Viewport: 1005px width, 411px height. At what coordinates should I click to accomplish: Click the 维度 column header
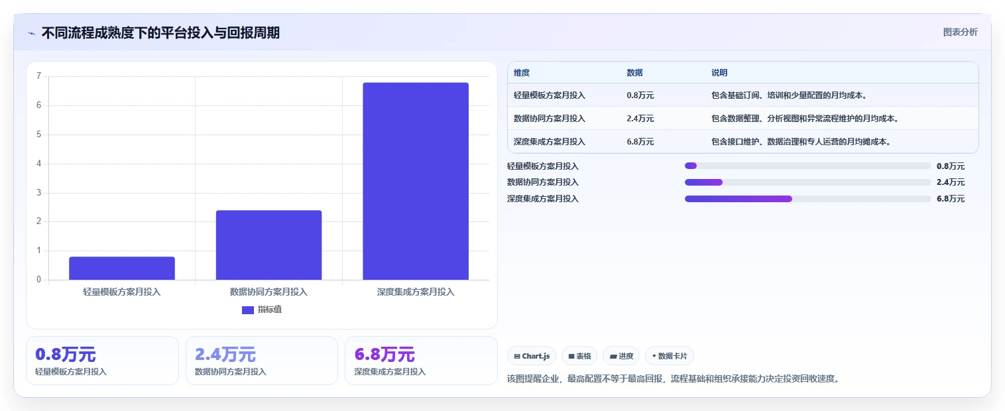point(522,73)
